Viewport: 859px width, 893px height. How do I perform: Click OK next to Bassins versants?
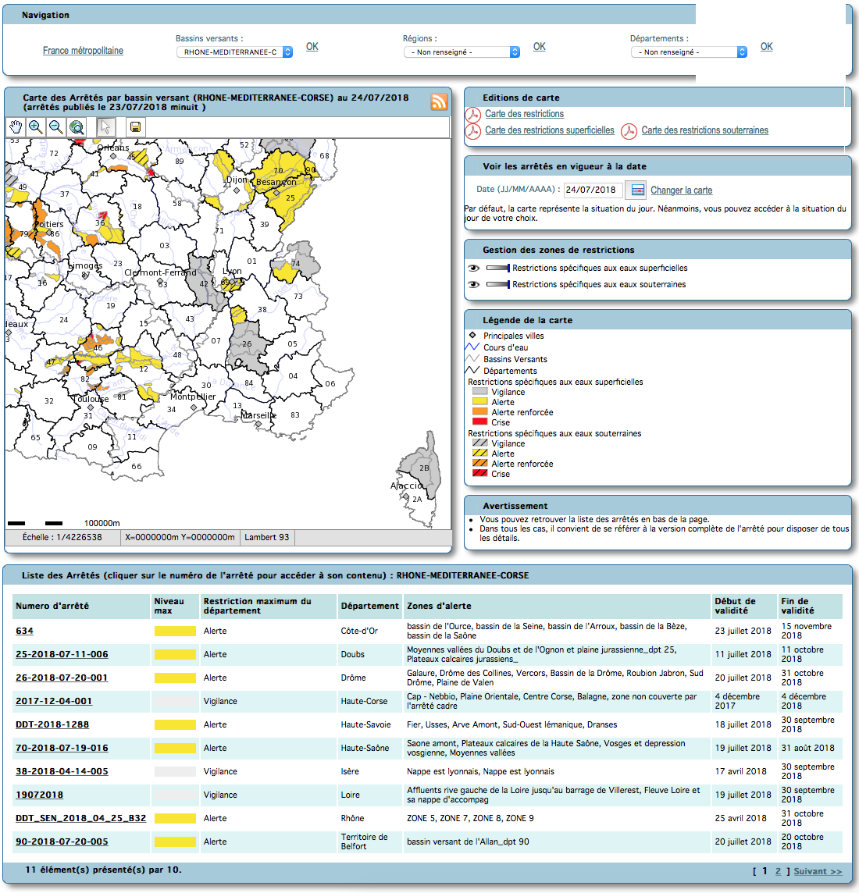[312, 47]
